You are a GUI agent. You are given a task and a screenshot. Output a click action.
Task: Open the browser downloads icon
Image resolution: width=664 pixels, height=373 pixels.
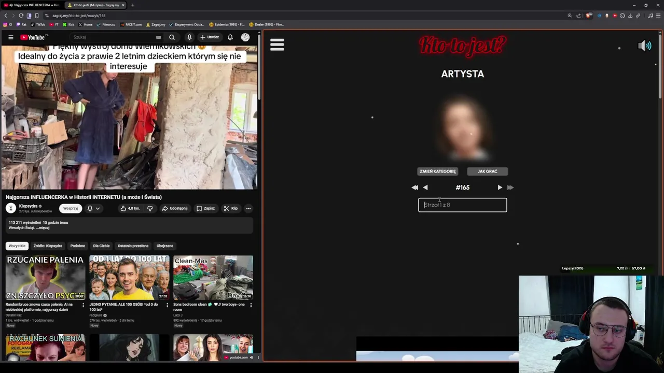630,16
